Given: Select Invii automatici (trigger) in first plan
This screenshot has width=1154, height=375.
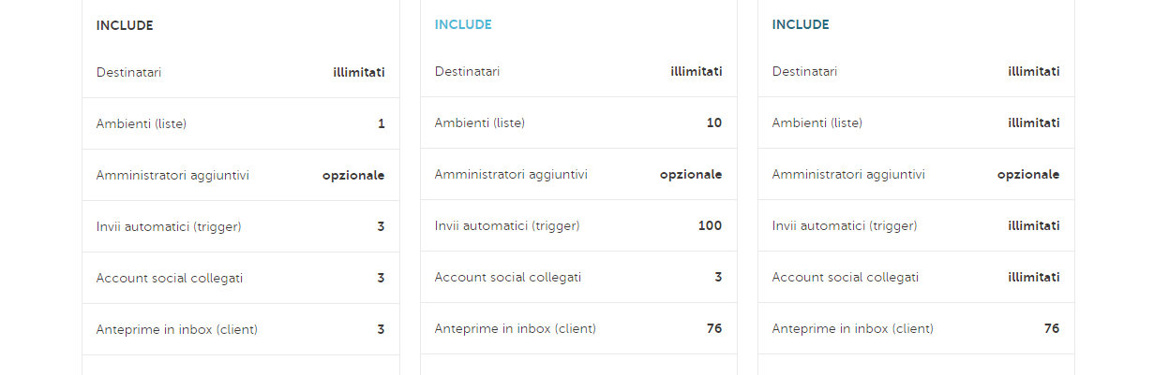Looking at the screenshot, I should click(241, 226).
